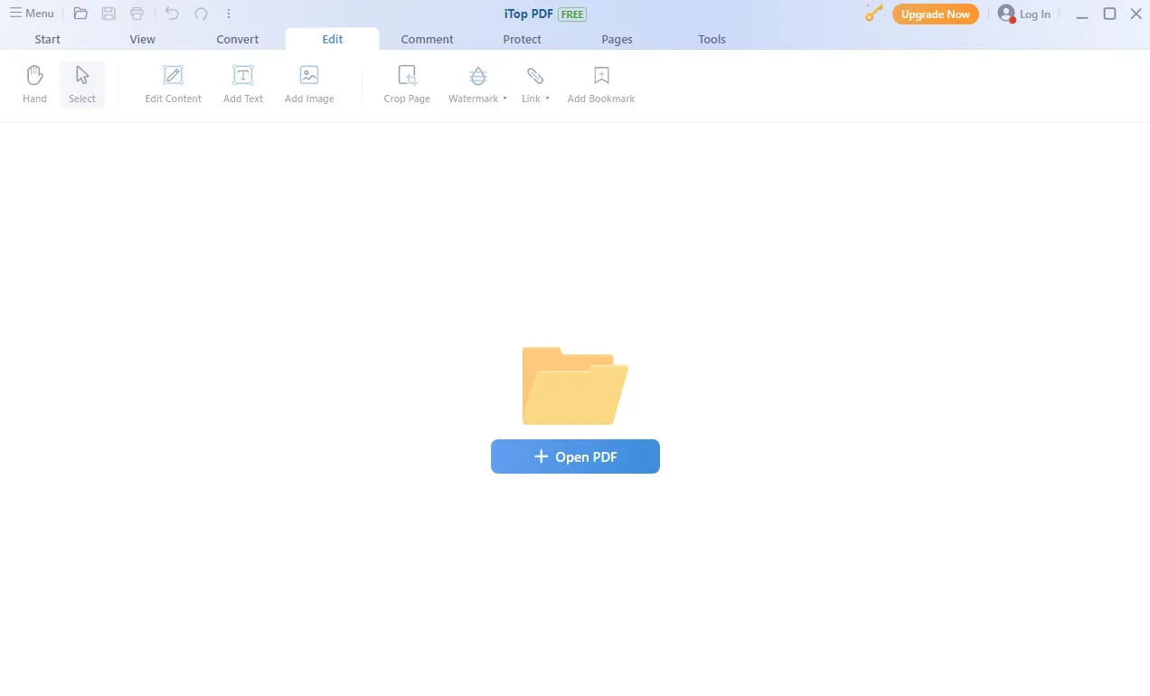The image size is (1150, 696).
Task: Click the Upgrade Now button
Action: click(936, 14)
